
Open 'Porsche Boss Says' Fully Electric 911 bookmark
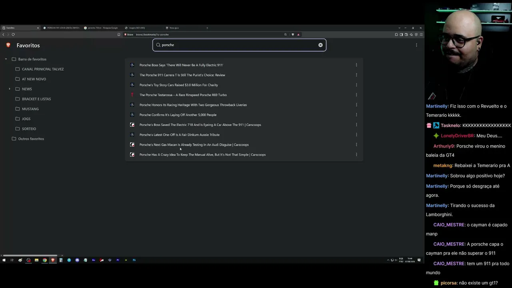pos(181,65)
